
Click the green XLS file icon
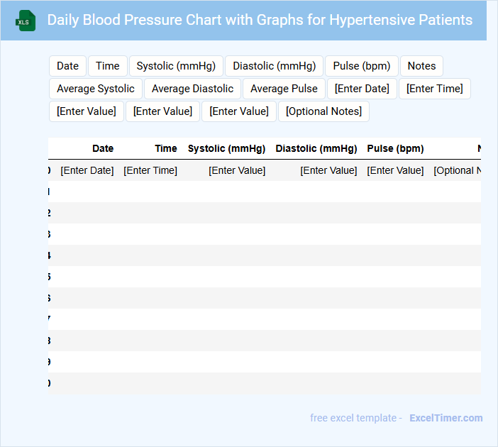[26, 21]
